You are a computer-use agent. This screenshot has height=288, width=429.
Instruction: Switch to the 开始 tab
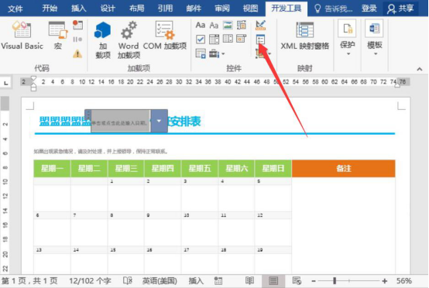click(x=50, y=9)
